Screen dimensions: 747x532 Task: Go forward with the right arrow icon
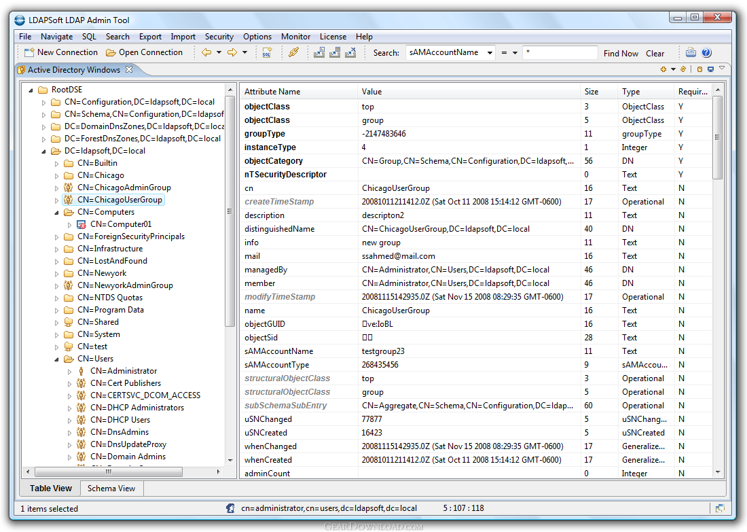coord(232,52)
